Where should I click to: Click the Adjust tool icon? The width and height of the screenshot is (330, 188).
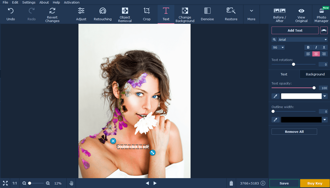pyautogui.click(x=81, y=11)
